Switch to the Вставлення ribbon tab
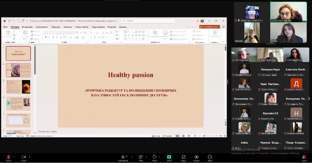Viewport: 312px width, 163px height. (x=27, y=27)
